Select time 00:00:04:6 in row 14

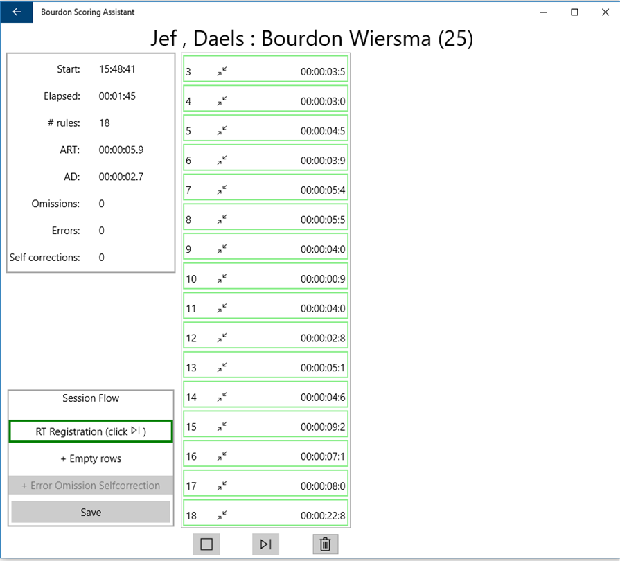[x=323, y=398]
